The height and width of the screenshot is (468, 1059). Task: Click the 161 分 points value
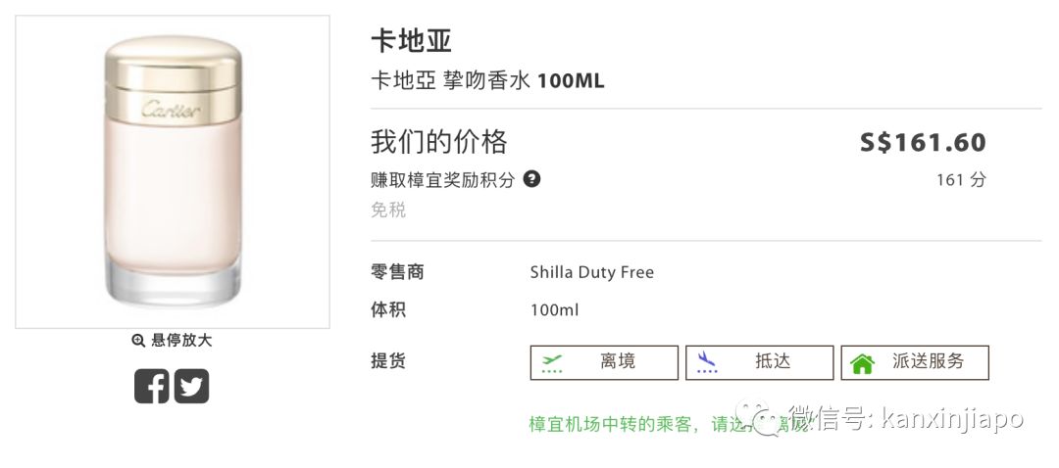click(961, 180)
